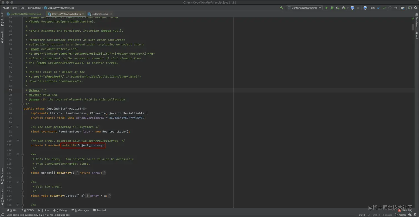Click the editor vertical scrollbar thumb
The height and width of the screenshot is (217, 419).
coord(413,27)
